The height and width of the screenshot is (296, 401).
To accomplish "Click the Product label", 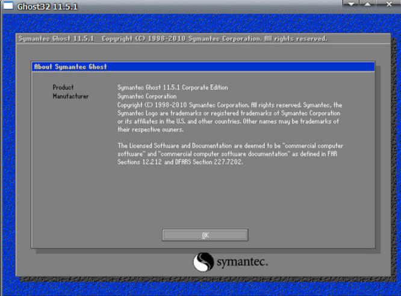I will point(63,87).
